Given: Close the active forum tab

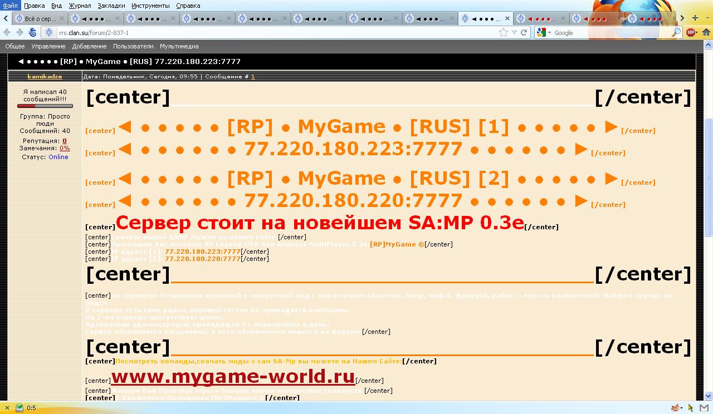Looking at the screenshot, I should point(507,19).
